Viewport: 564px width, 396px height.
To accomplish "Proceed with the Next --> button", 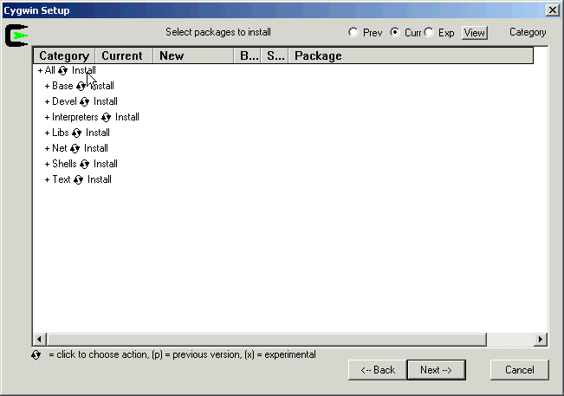I will pyautogui.click(x=437, y=370).
